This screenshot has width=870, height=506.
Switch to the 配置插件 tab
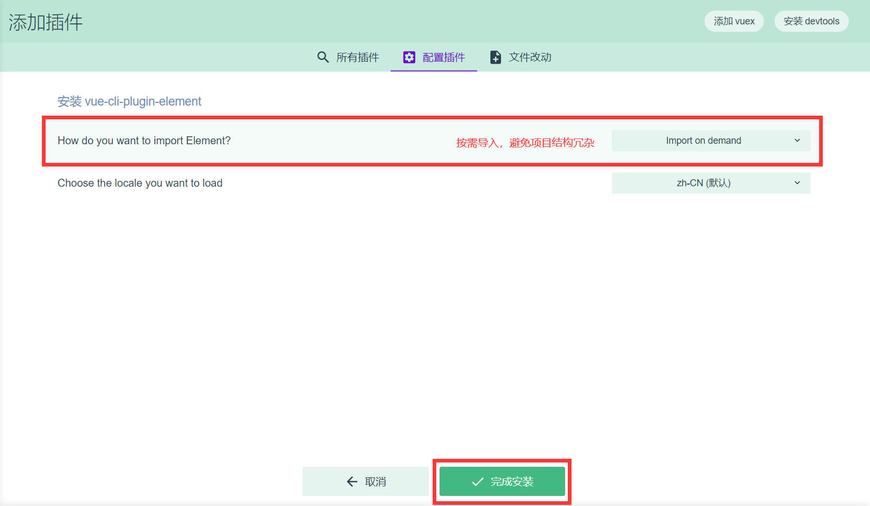tap(434, 57)
